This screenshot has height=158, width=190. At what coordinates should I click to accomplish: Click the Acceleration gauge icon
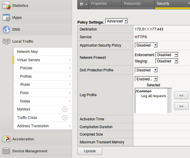[x=6, y=139]
